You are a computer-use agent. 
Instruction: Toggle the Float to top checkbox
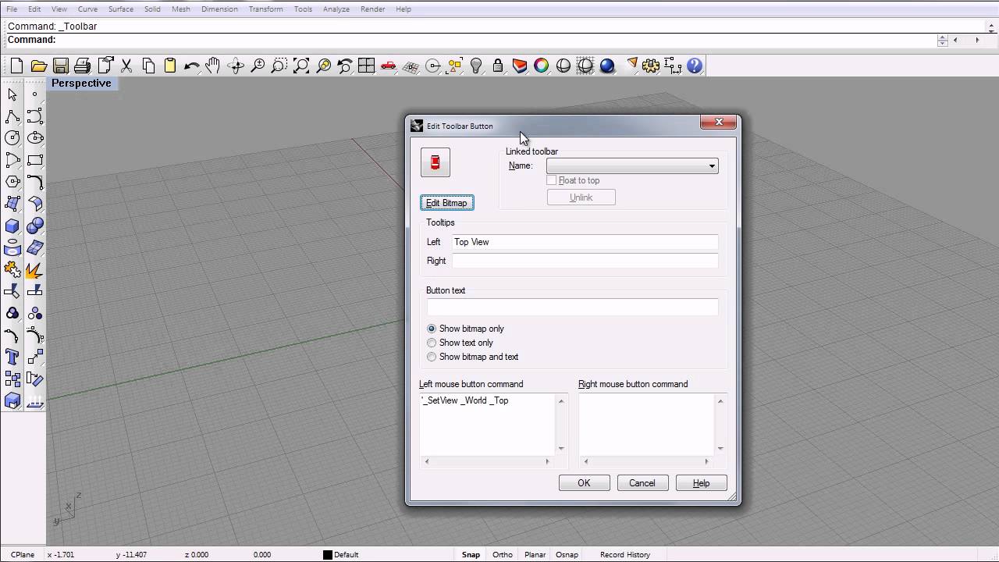tap(552, 180)
